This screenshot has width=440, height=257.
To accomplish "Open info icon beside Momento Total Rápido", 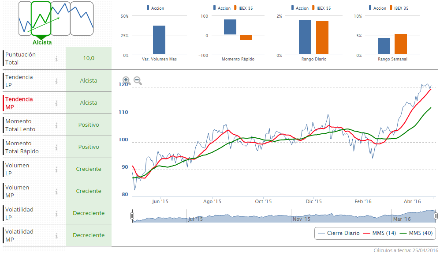I will pyautogui.click(x=56, y=147).
